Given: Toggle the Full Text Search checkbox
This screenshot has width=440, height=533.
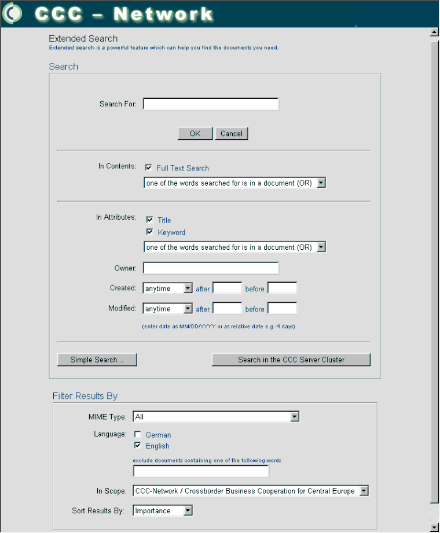Looking at the screenshot, I should pos(149,168).
